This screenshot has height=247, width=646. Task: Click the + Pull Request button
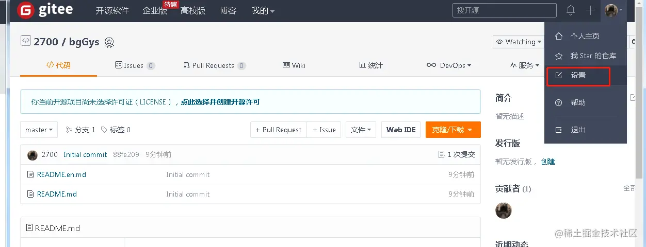pos(279,130)
